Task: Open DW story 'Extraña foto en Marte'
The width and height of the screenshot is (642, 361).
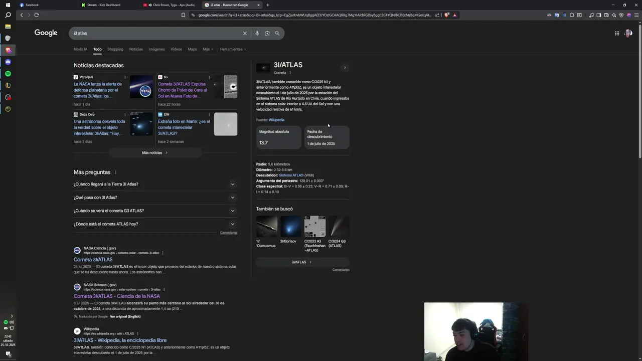Action: [x=184, y=127]
